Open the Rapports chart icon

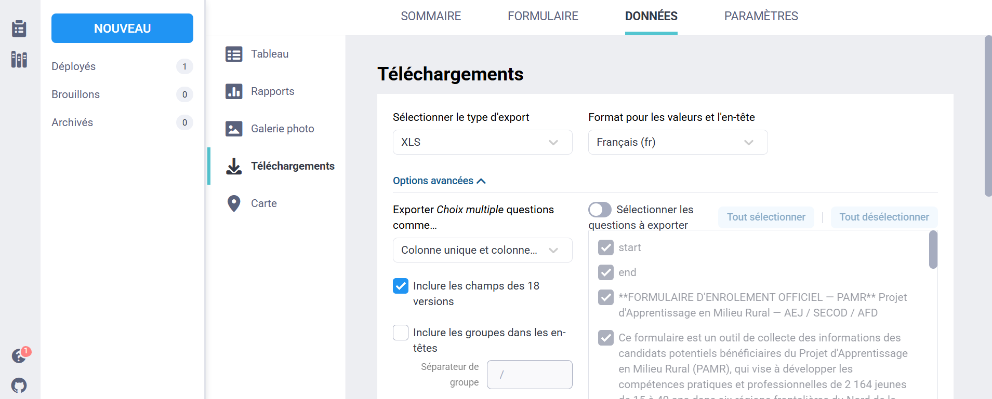[x=234, y=91]
